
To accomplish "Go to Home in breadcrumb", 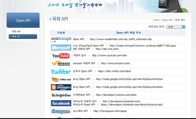I will 156,20.
